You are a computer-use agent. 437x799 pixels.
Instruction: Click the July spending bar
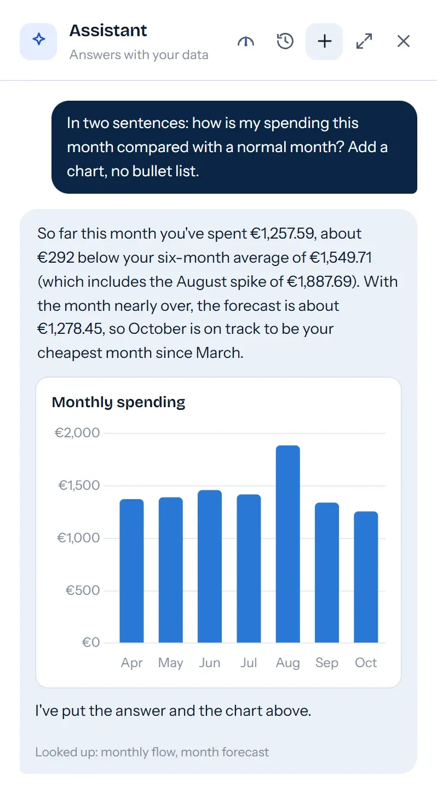(x=249, y=569)
